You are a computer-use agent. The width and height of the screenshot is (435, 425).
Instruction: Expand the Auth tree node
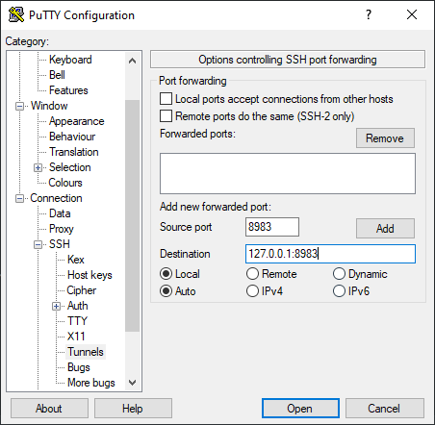pos(56,306)
